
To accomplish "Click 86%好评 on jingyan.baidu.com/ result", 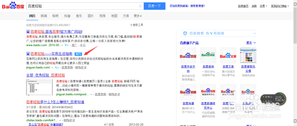I will click(x=81, y=67).
